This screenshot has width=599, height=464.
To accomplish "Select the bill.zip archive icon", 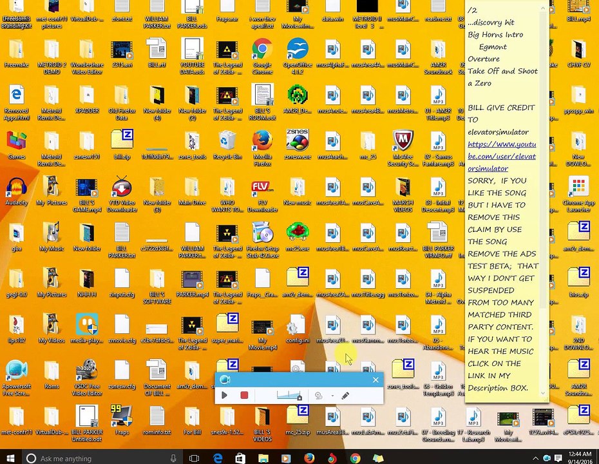I will coord(122,144).
